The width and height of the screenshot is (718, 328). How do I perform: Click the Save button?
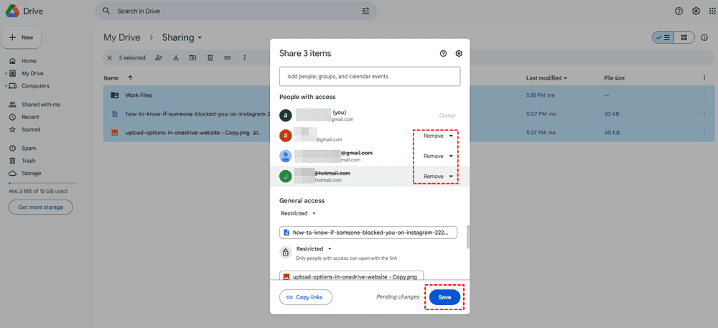point(444,297)
